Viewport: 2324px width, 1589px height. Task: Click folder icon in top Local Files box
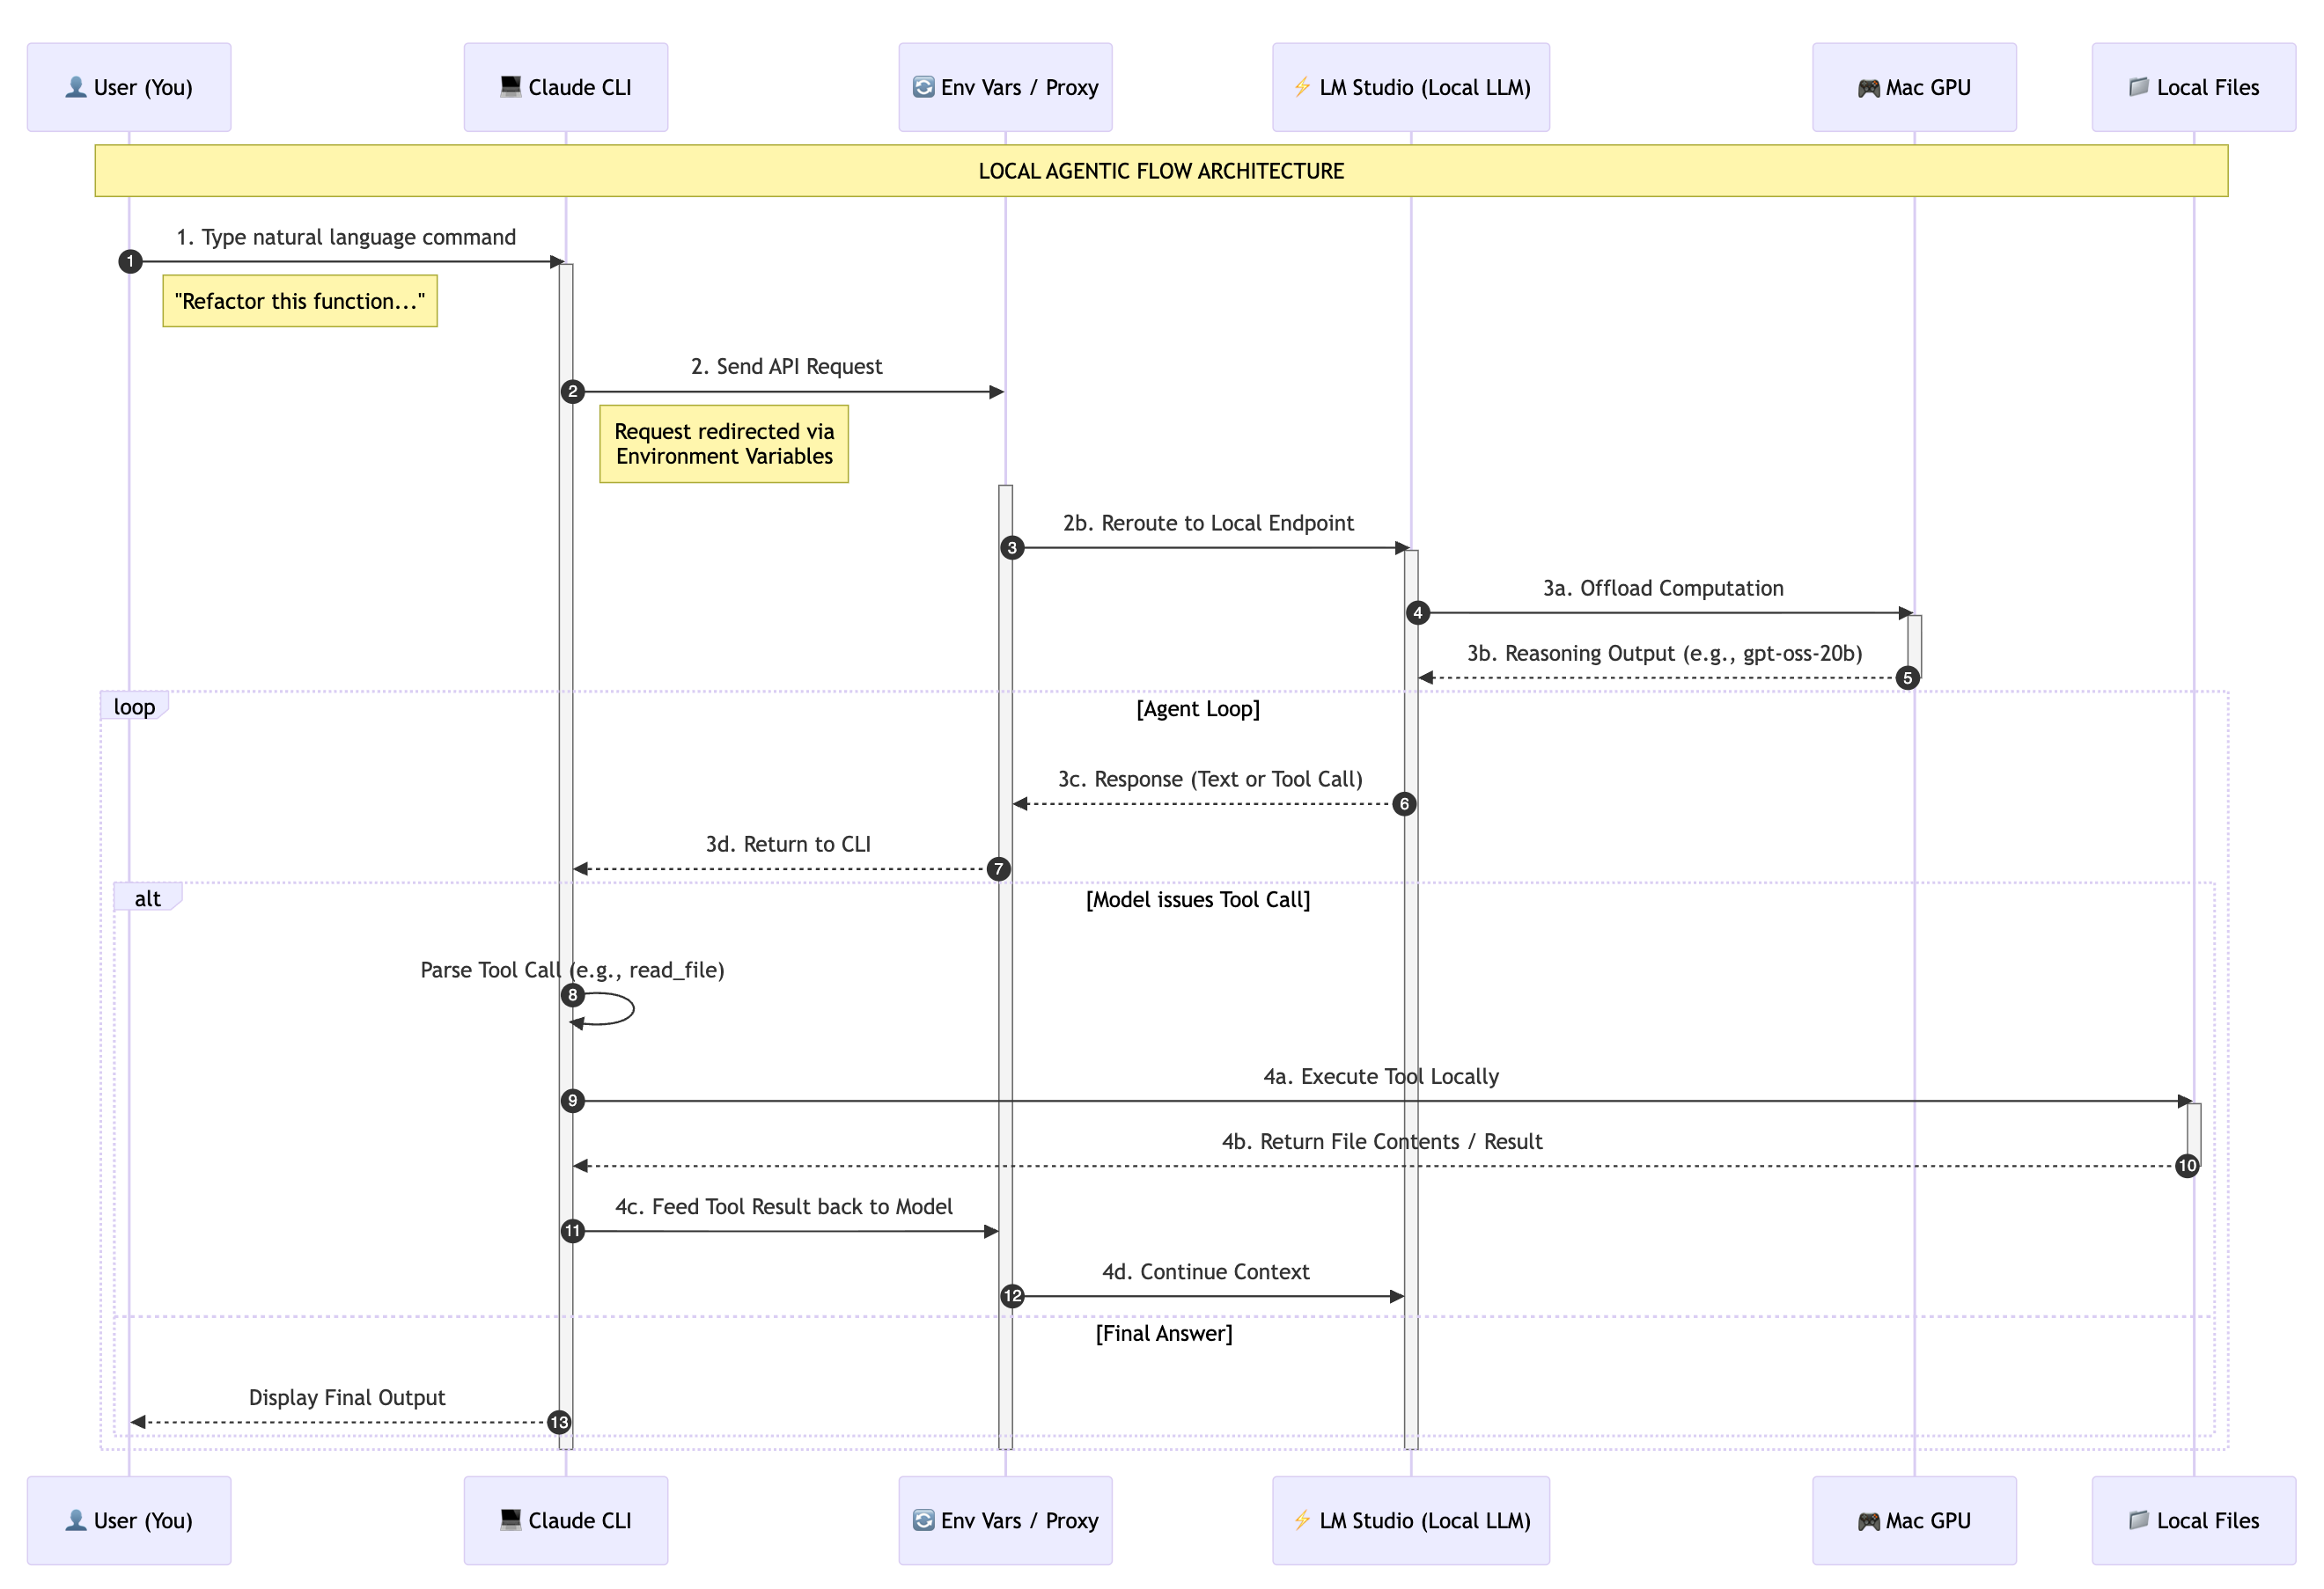pos(2138,87)
